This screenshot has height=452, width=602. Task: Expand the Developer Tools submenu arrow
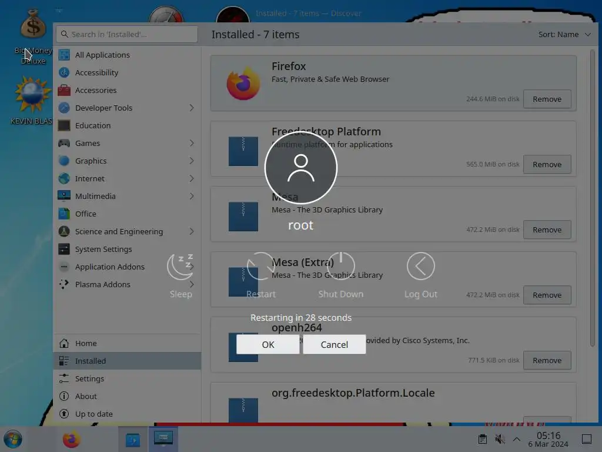tap(191, 108)
